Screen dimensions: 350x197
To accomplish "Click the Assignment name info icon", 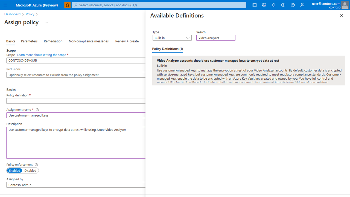I will pos(37,110).
